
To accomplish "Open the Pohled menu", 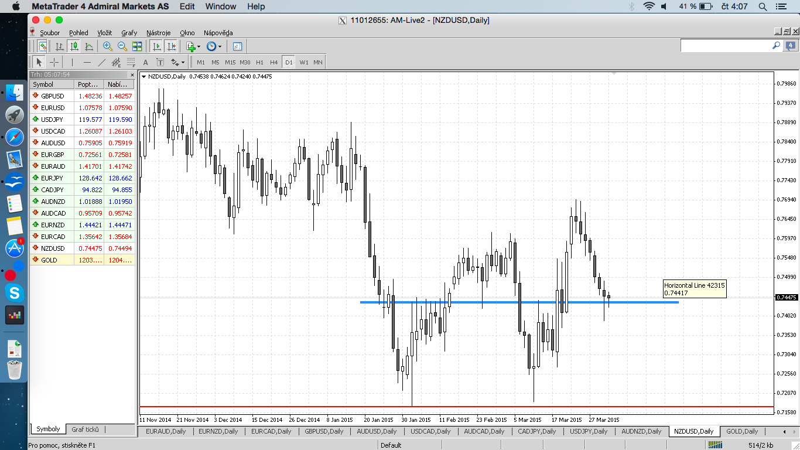I will [x=78, y=33].
